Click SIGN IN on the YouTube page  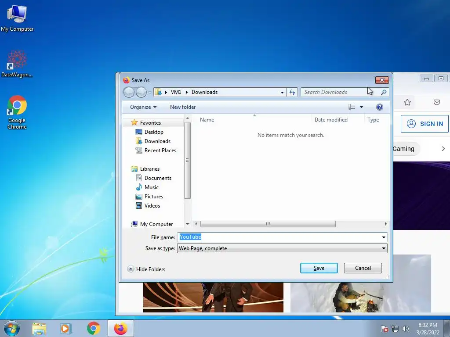tap(425, 124)
